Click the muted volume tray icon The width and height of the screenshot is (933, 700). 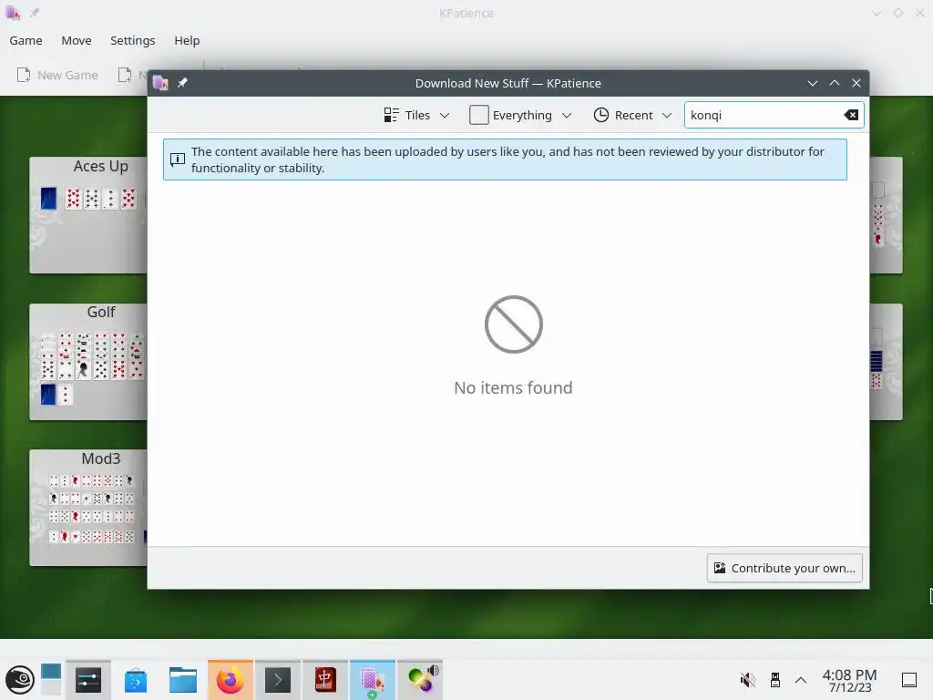pyautogui.click(x=747, y=680)
